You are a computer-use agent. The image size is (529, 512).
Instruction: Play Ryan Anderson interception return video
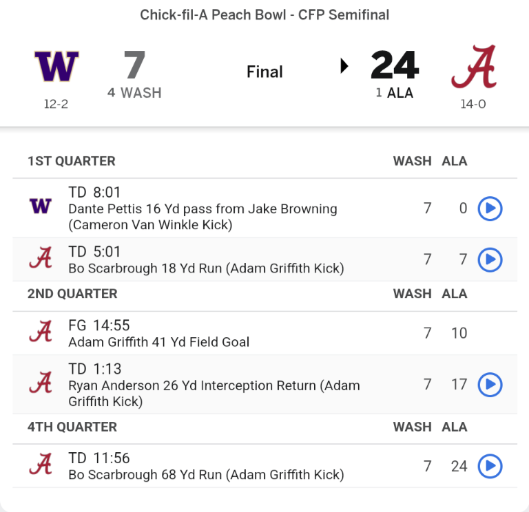click(x=490, y=384)
